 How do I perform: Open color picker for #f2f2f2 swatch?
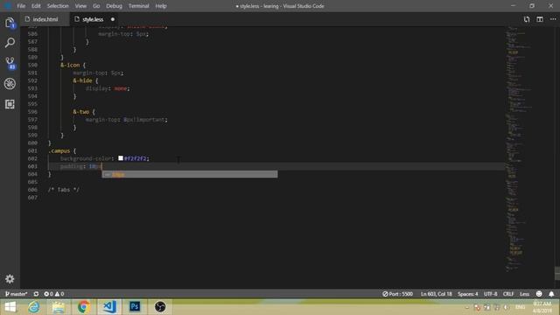(121, 158)
